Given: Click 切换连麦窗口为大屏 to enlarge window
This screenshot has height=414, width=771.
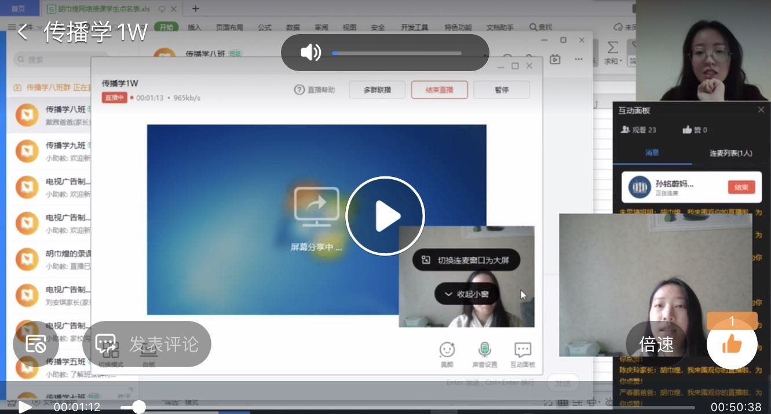Looking at the screenshot, I should point(466,260).
